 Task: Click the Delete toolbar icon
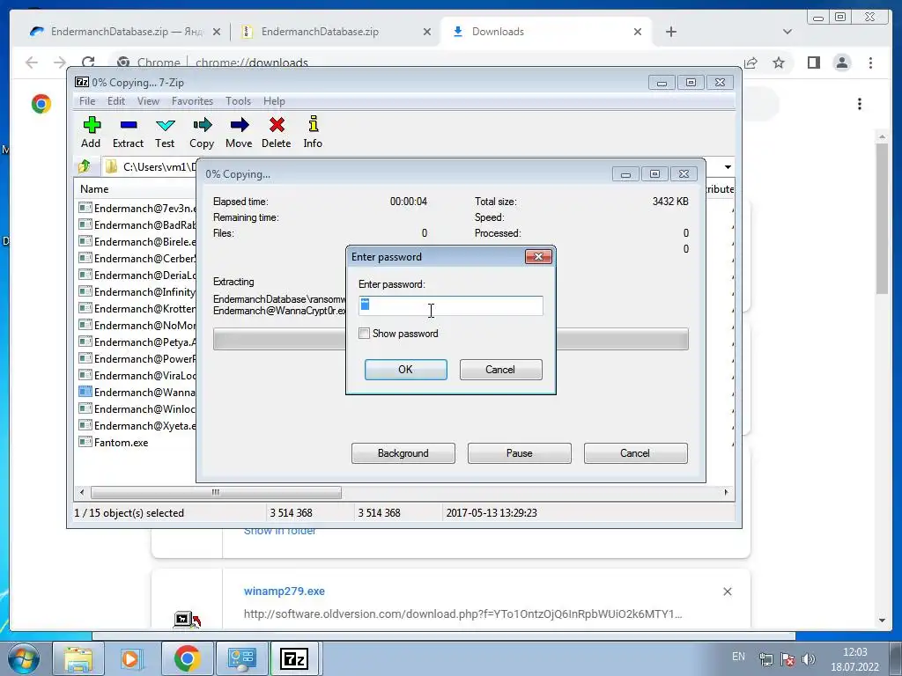[276, 132]
